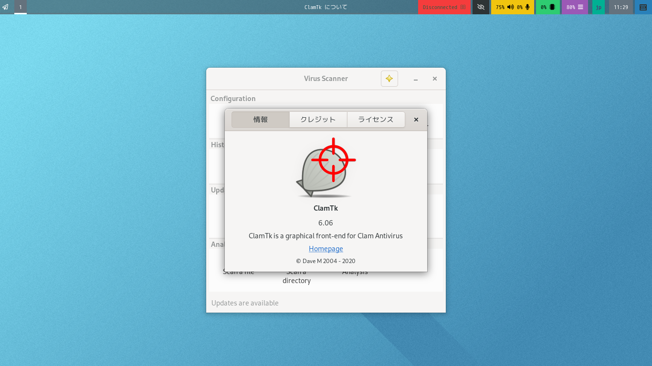Click the red Disconnected network indicator
The image size is (652, 366).
coord(444,7)
